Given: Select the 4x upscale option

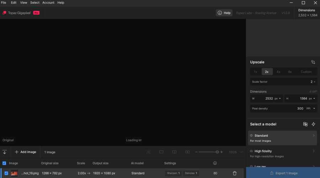Looking at the screenshot, I should click(278, 72).
